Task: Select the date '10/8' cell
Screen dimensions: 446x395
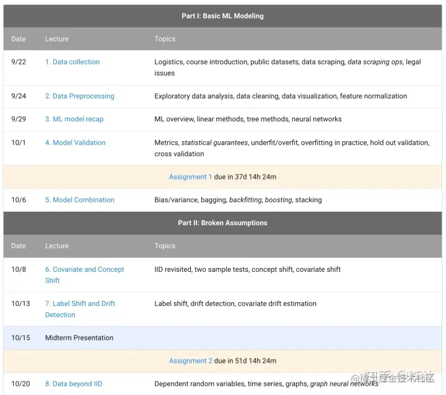Action: point(19,269)
